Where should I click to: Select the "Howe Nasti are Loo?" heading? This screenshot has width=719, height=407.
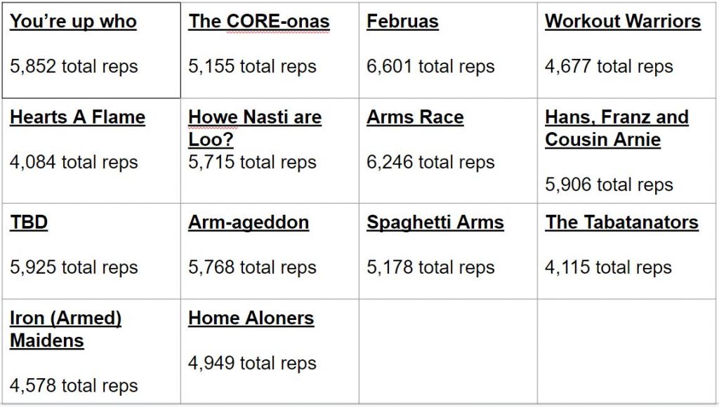tap(254, 117)
